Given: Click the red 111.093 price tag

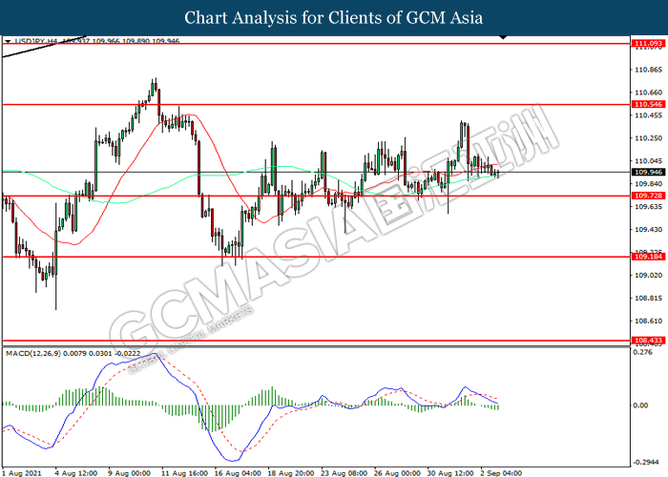Looking at the screenshot, I should (648, 44).
